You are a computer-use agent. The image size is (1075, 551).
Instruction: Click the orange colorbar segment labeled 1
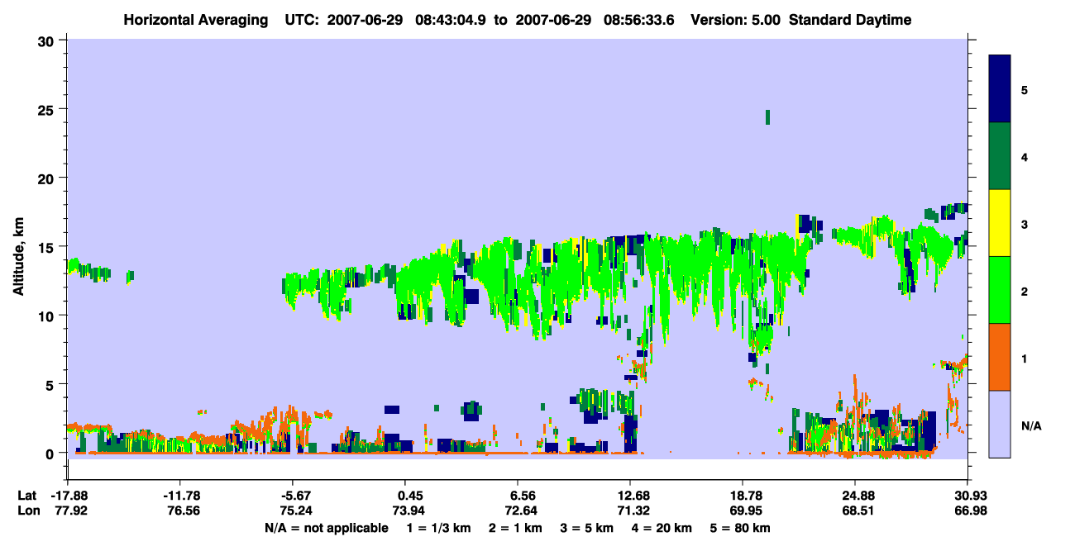(x=1000, y=357)
